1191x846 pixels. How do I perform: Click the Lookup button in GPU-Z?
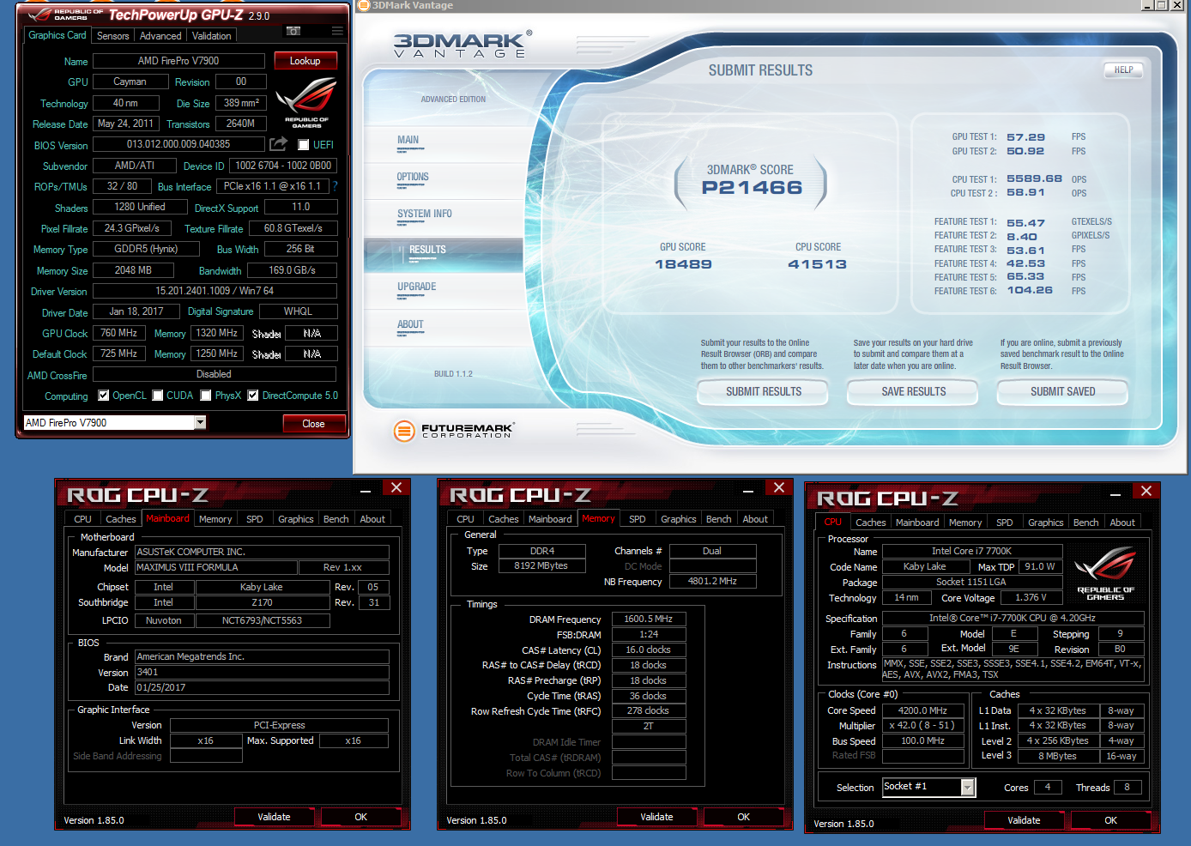point(305,61)
